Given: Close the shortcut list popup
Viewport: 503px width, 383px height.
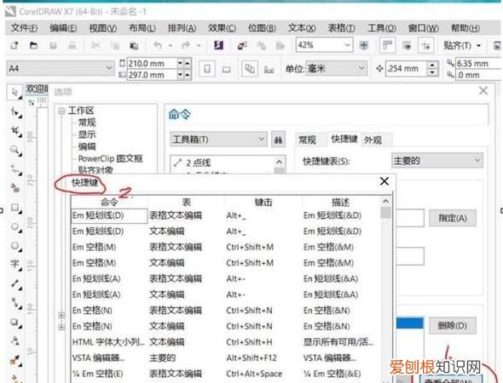Looking at the screenshot, I should click(384, 181).
